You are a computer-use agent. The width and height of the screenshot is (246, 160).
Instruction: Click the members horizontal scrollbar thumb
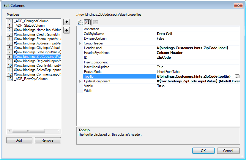pos(28,131)
